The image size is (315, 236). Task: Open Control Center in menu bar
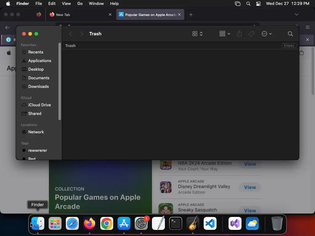pos(258,4)
